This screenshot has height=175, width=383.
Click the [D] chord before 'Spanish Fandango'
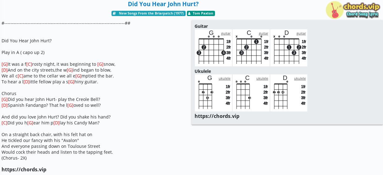tap(5, 105)
